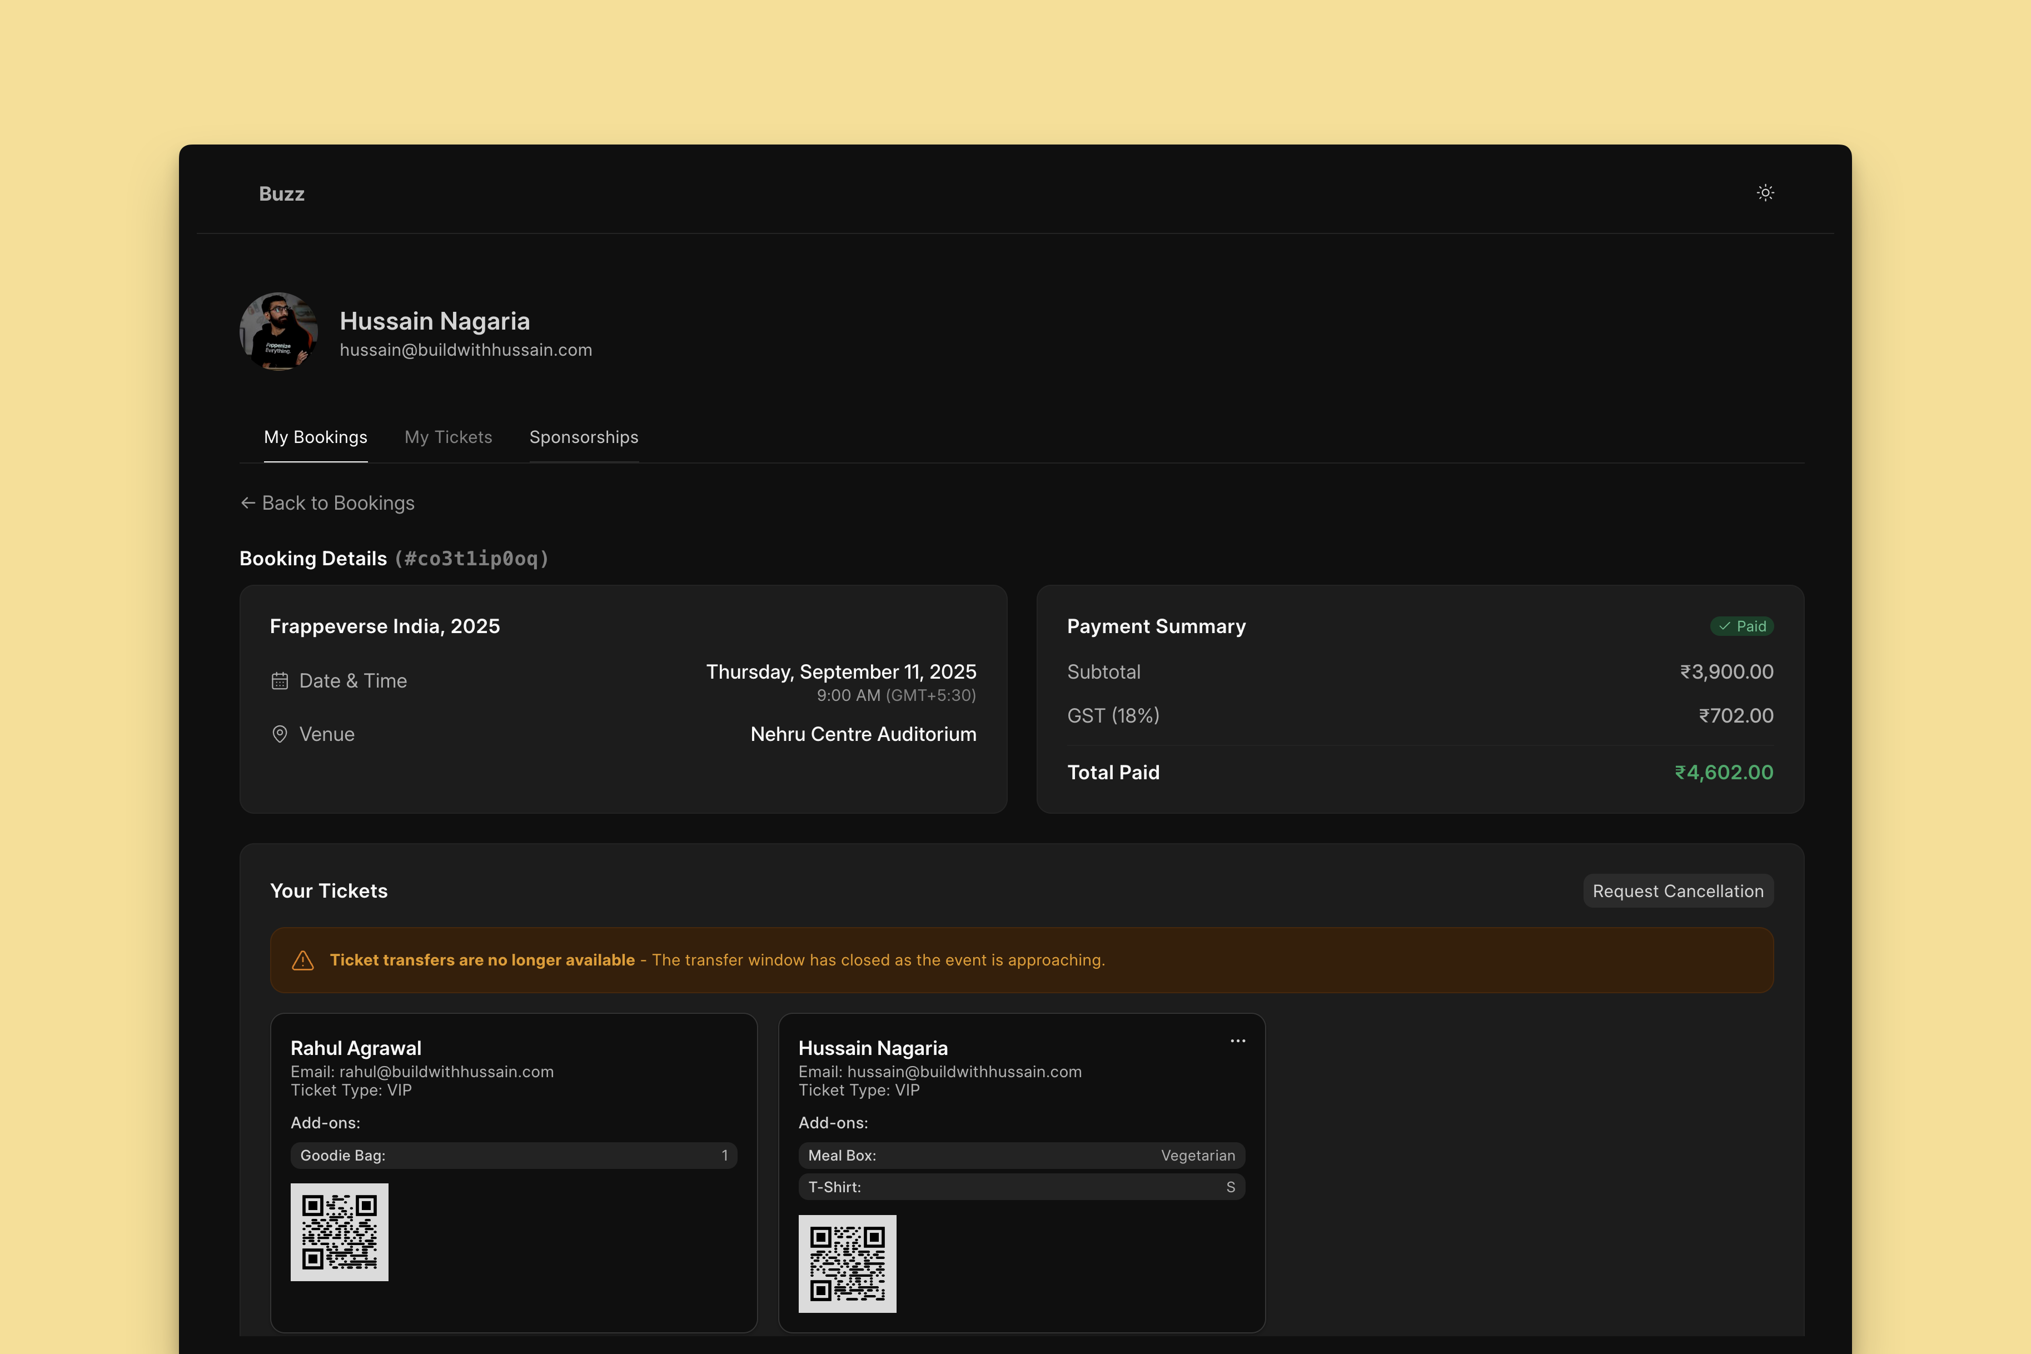
Task: Click the email on Hussain Nagaria's ticket card
Action: point(964,1072)
